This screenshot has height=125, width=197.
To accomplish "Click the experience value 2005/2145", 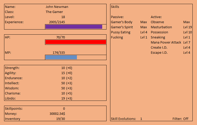I will [x=57, y=22].
